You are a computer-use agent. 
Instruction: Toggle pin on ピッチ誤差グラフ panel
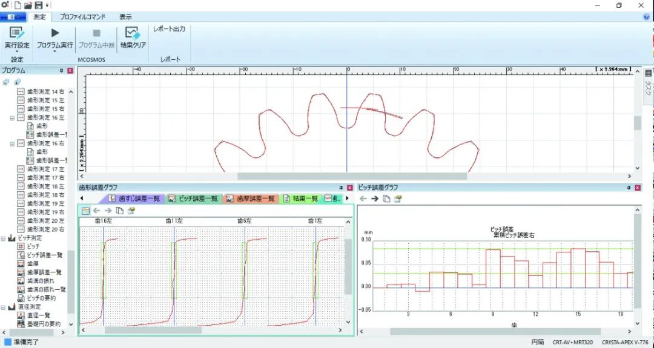coord(630,188)
